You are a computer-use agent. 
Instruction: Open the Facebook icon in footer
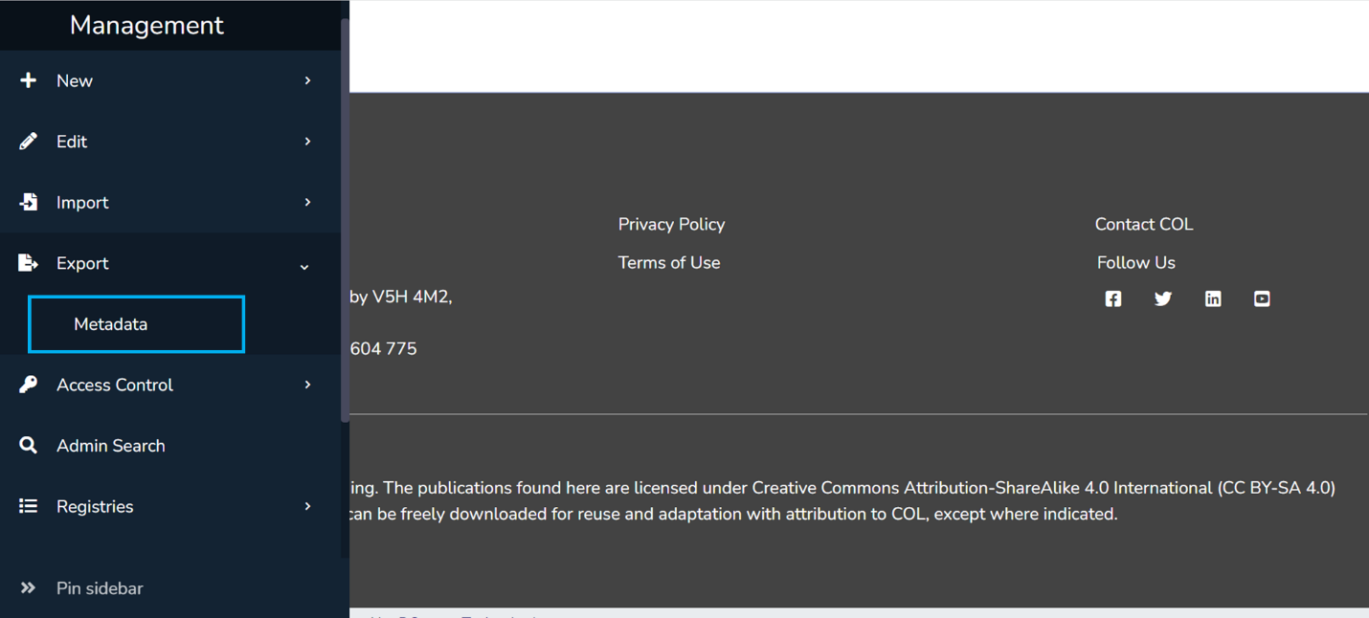pos(1112,298)
